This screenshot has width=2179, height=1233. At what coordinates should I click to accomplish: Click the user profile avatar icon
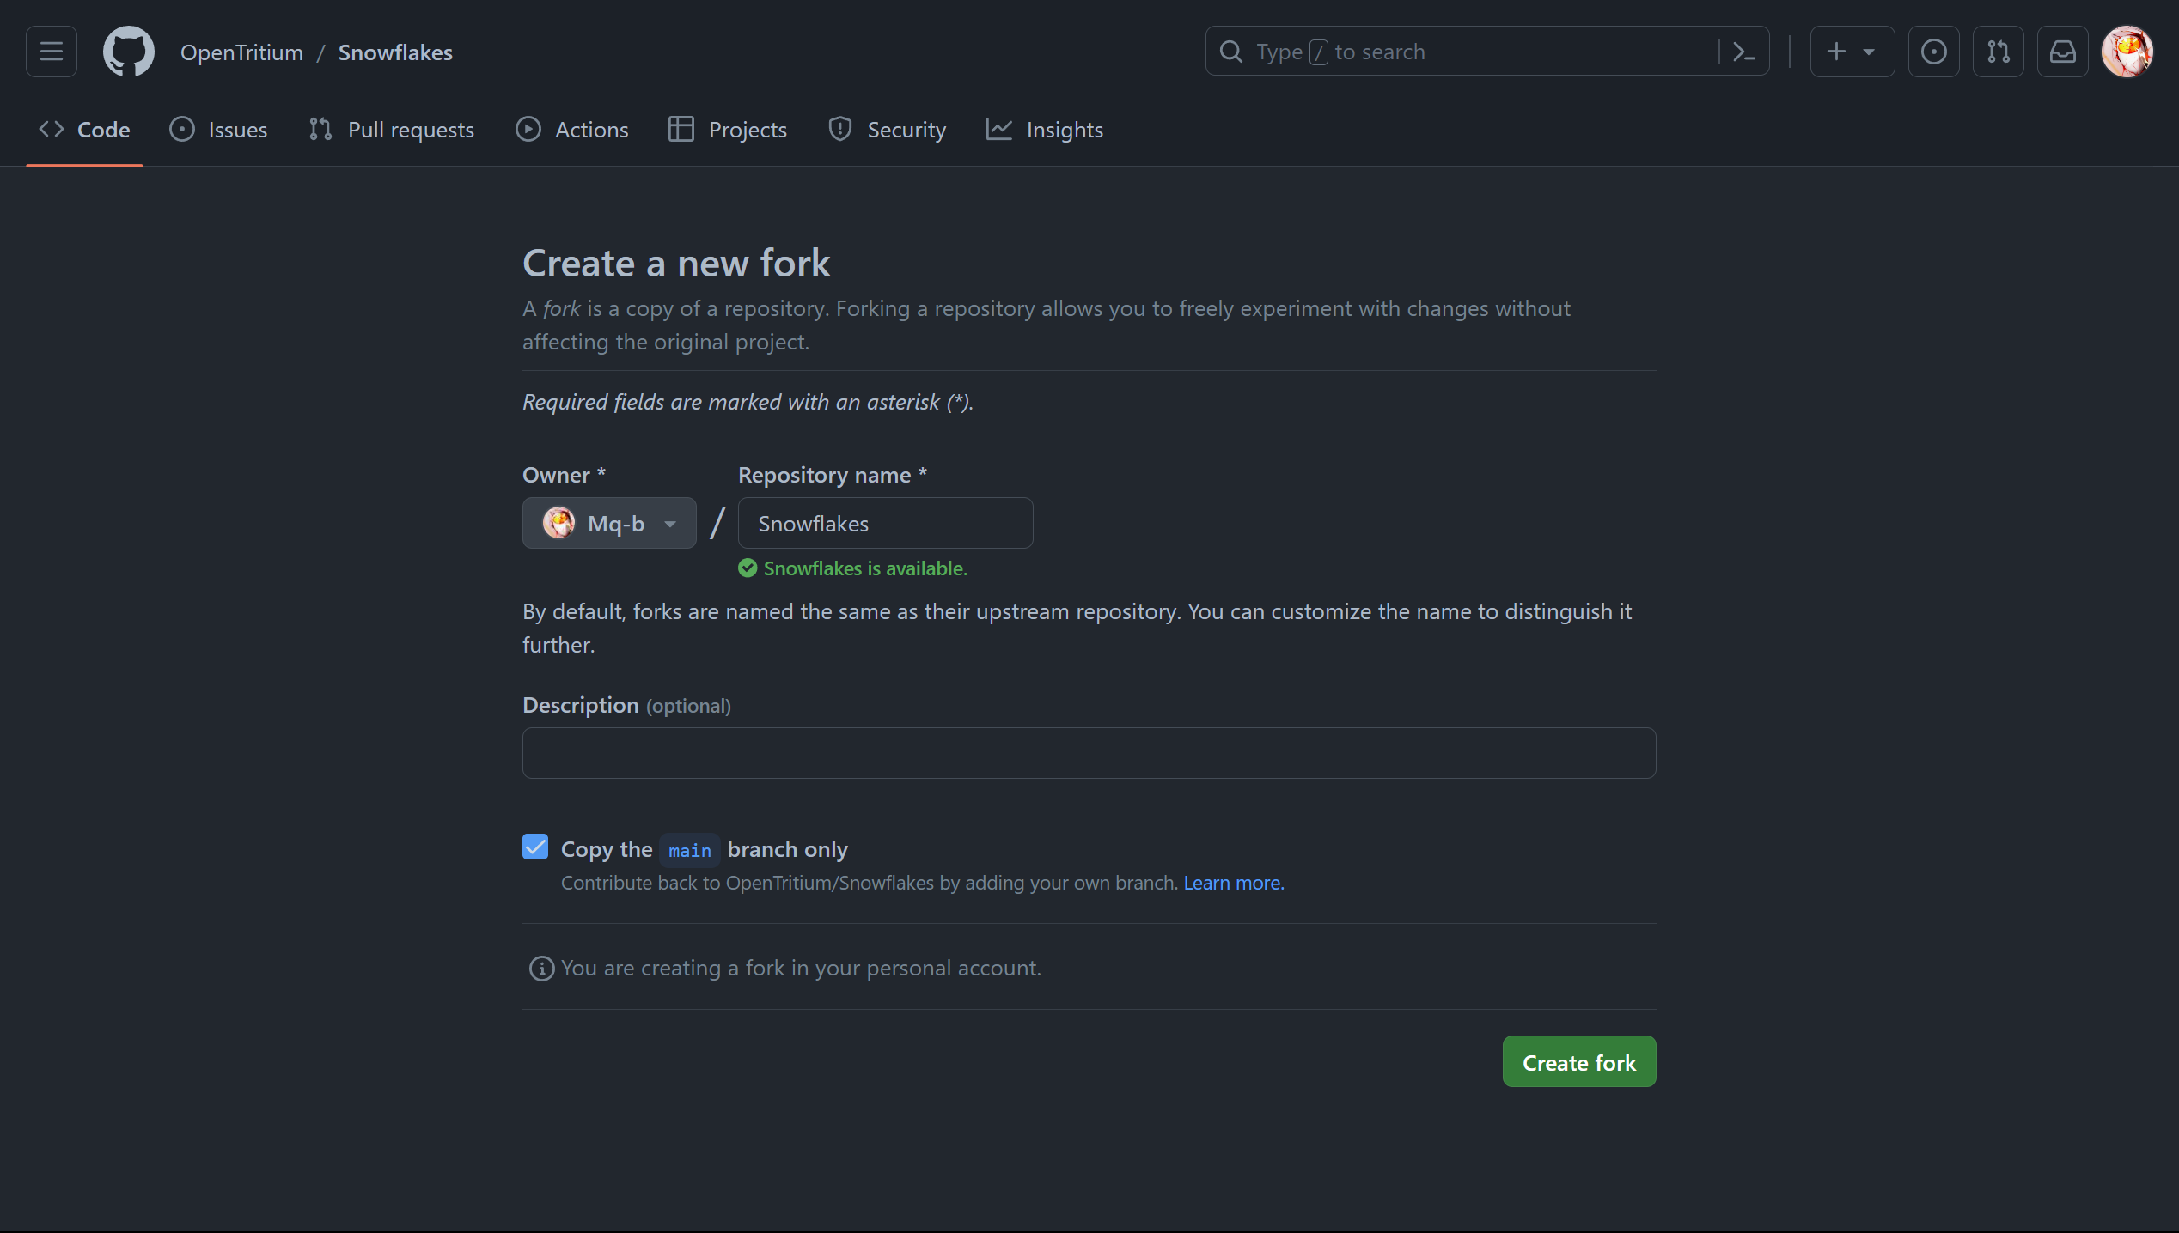(x=2128, y=50)
